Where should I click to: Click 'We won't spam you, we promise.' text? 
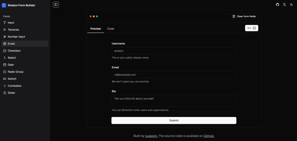[x=131, y=82]
